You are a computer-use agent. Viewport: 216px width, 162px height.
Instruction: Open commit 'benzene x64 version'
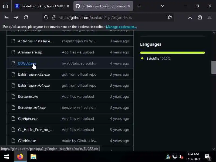(x=79, y=107)
